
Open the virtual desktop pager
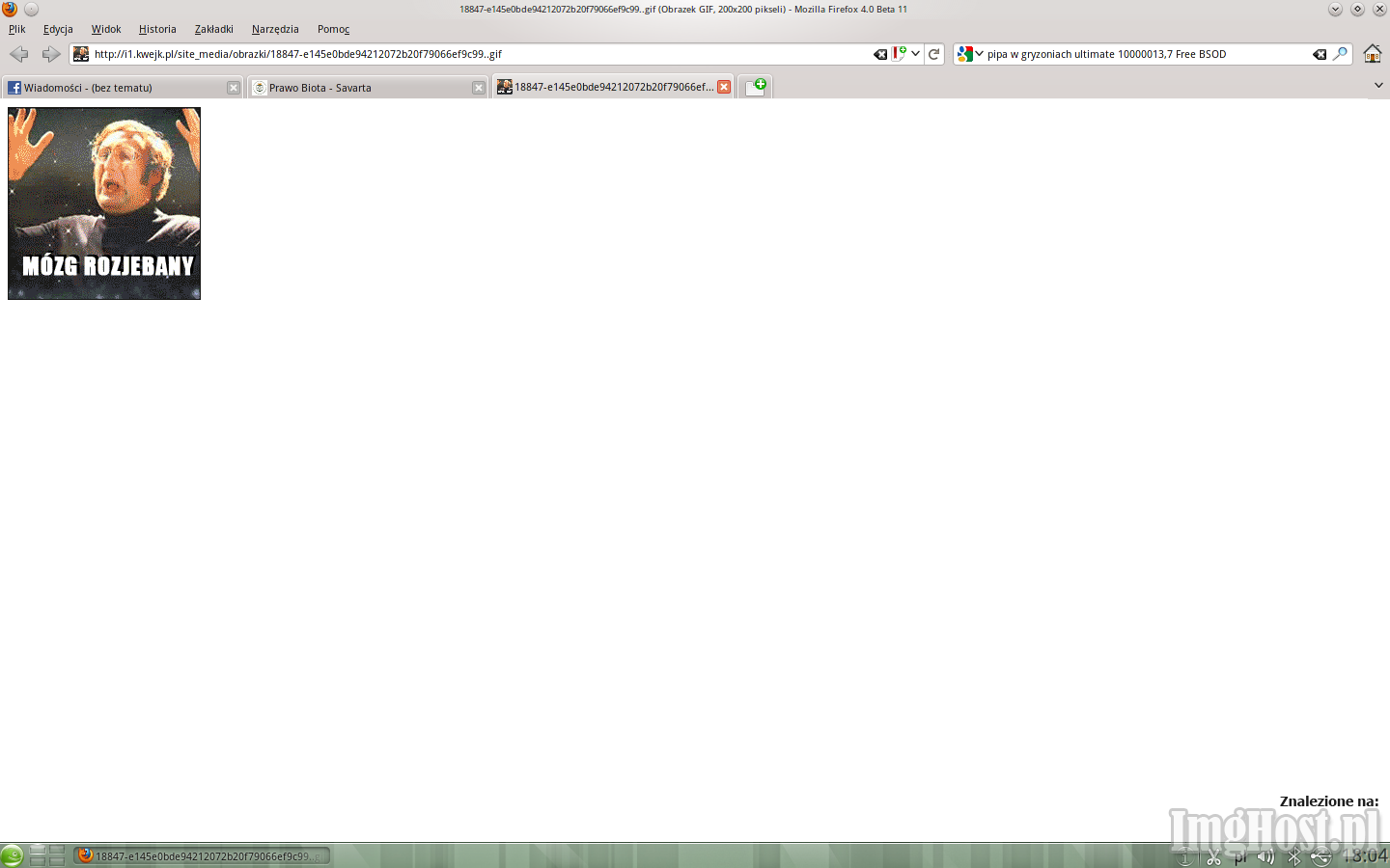coord(47,855)
